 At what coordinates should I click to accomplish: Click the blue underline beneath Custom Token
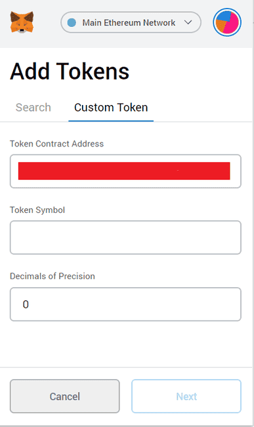tap(111, 121)
